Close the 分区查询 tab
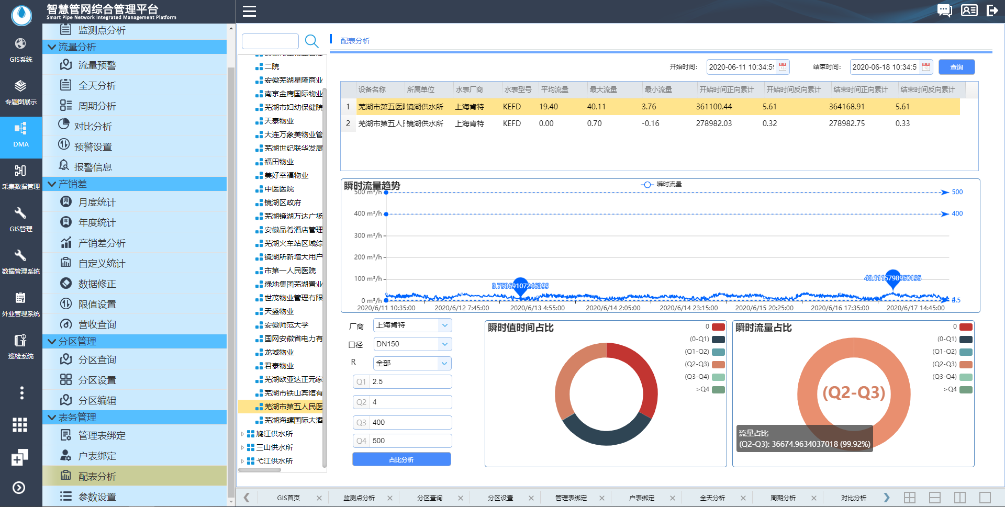1005x507 pixels. point(461,498)
